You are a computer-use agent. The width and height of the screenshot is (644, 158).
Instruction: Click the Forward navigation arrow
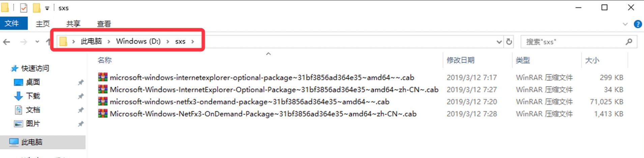(x=24, y=42)
